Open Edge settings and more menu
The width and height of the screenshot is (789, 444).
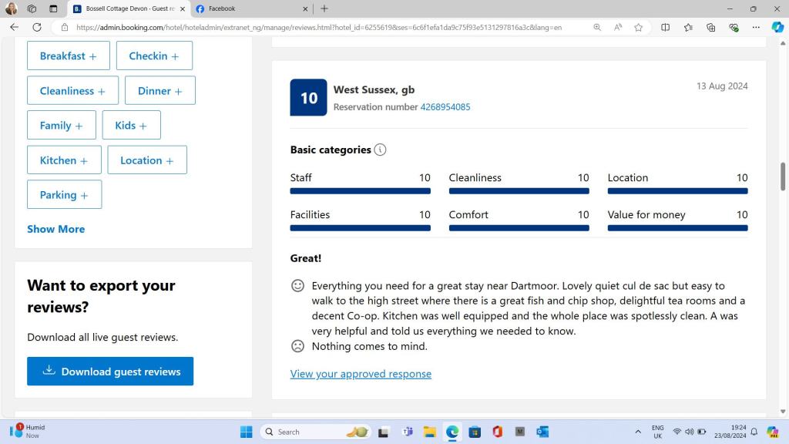pyautogui.click(x=756, y=27)
